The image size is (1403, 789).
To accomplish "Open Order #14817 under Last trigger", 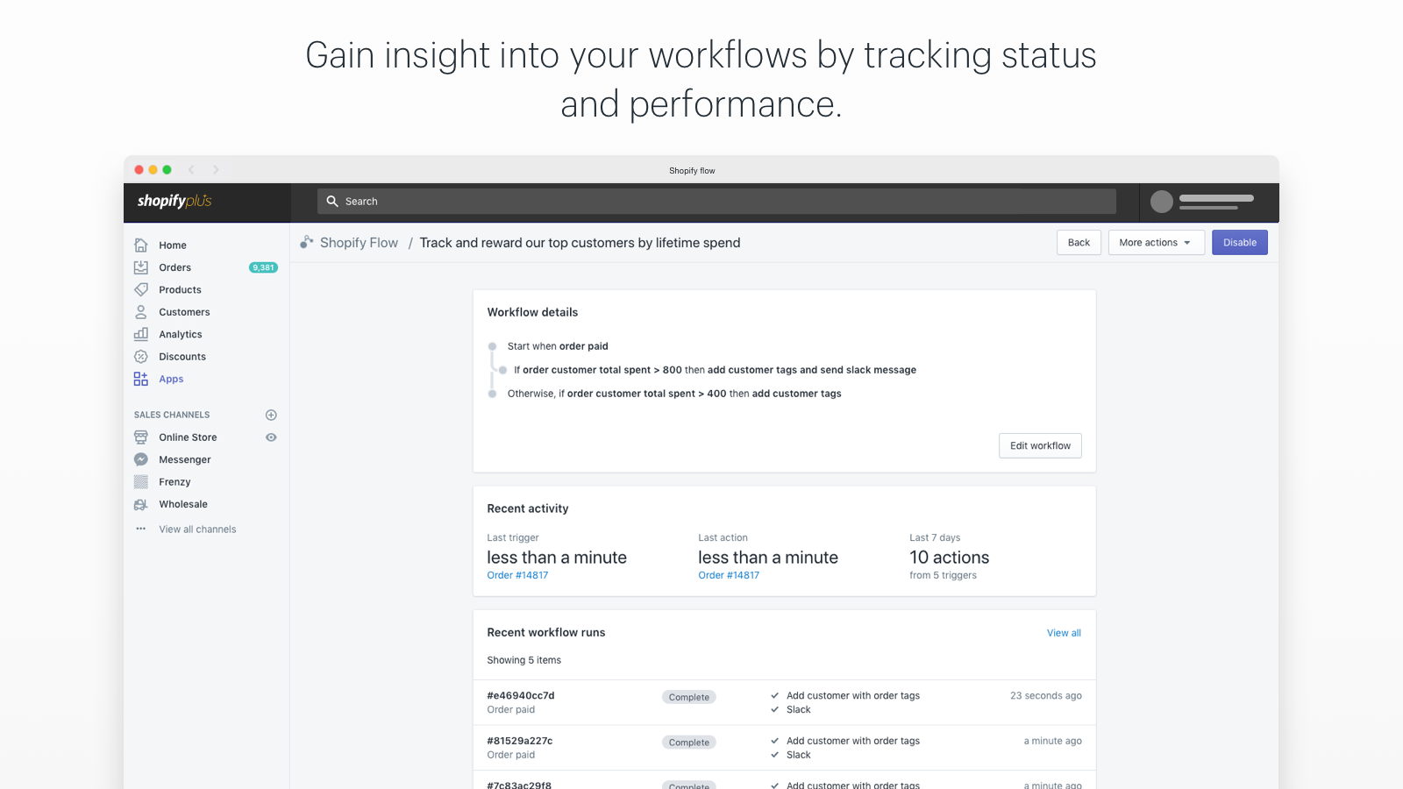I will pos(517,576).
